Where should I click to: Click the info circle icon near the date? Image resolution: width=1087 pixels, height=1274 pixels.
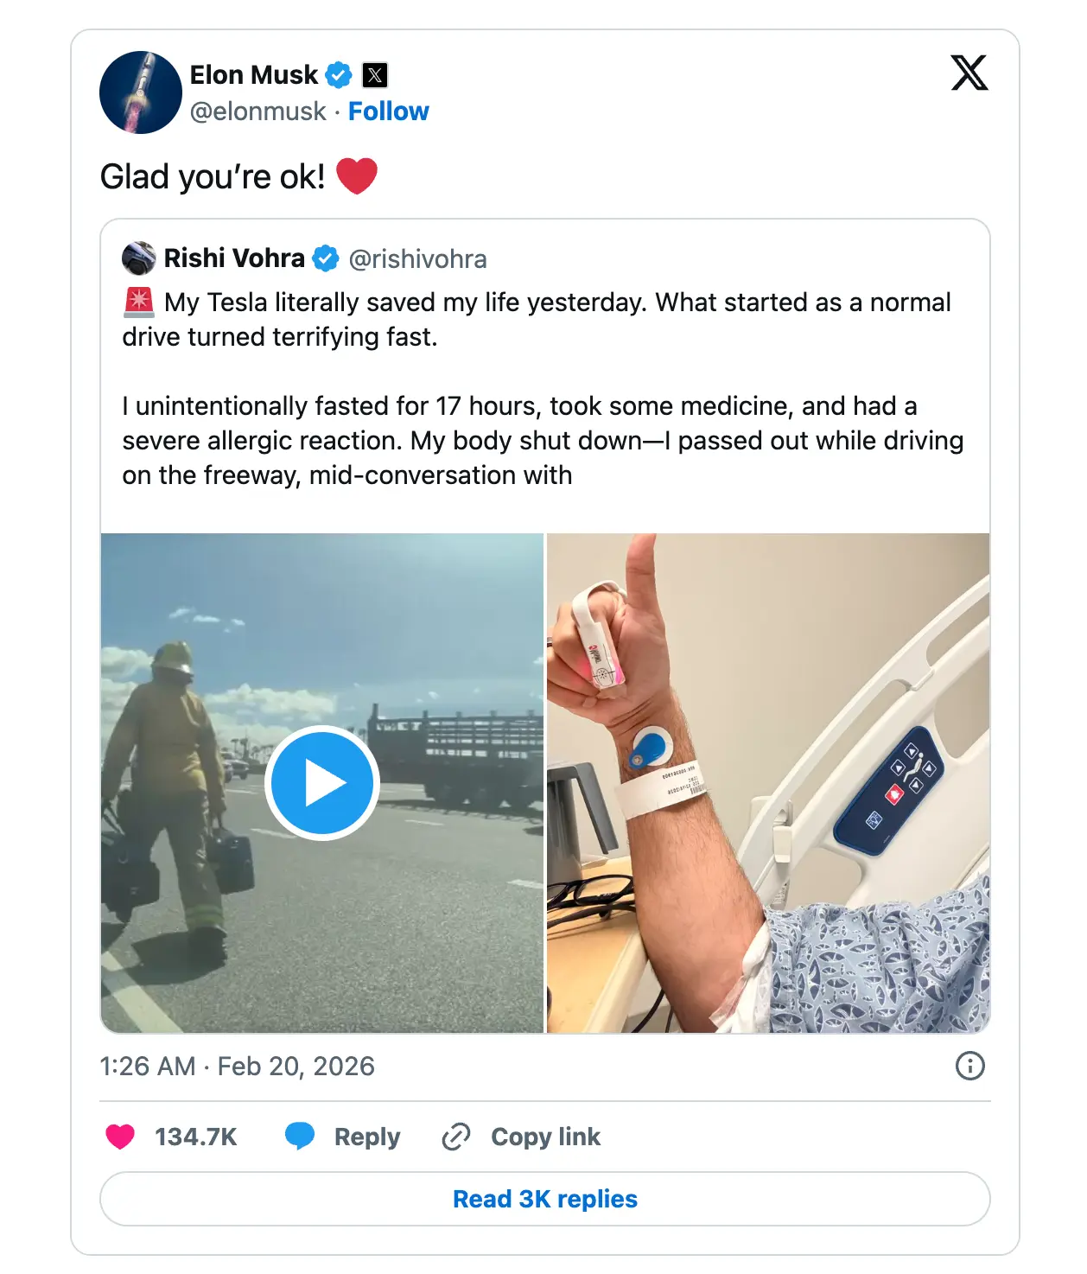pos(970,1066)
